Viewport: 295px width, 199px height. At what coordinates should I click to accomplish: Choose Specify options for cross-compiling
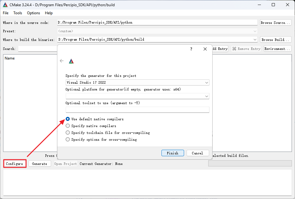(x=68, y=139)
